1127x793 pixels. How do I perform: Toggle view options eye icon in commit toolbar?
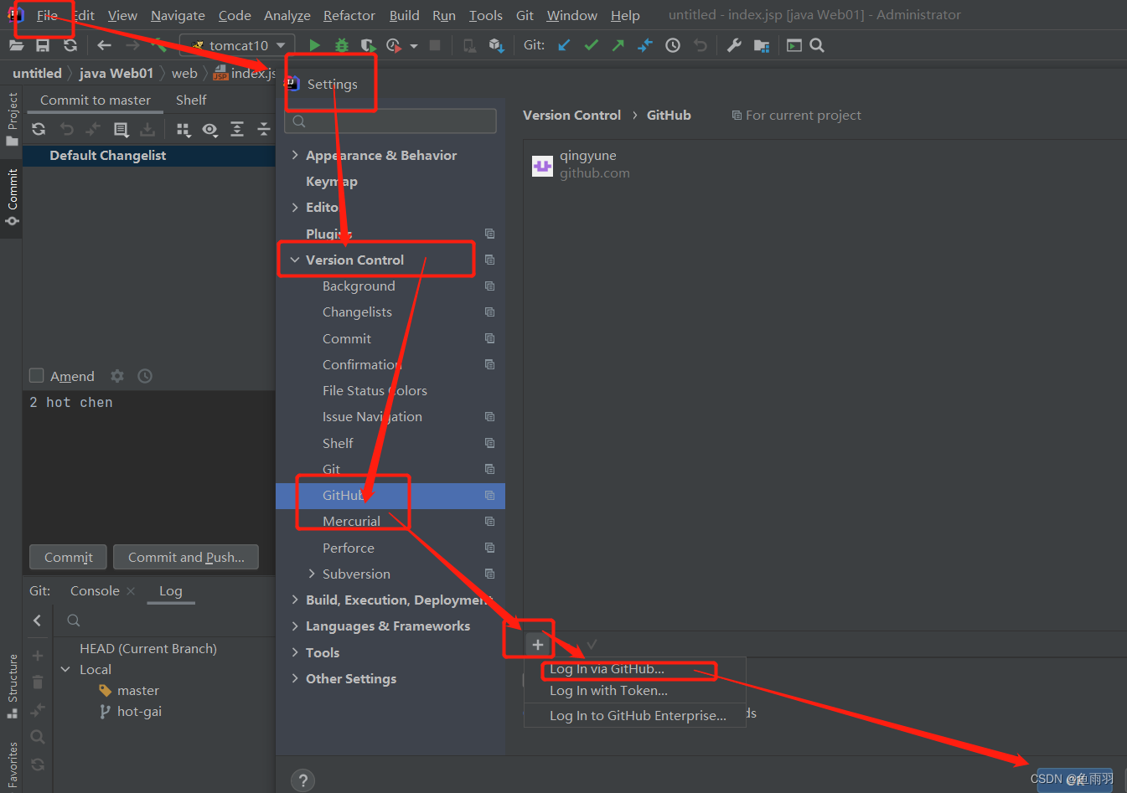(x=209, y=129)
